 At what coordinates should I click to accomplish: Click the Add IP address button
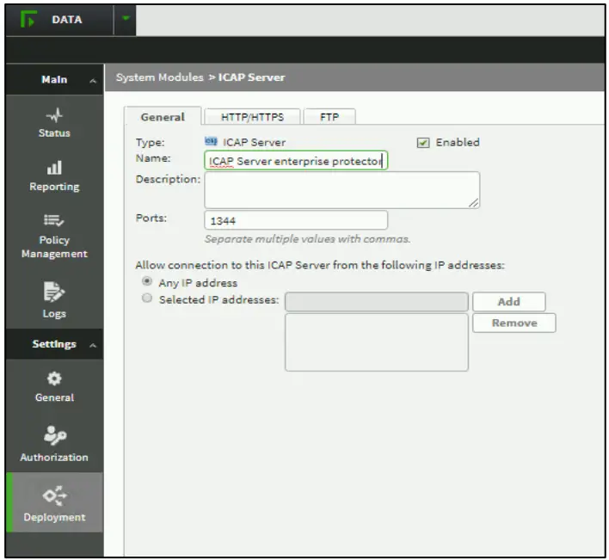pyautogui.click(x=509, y=302)
